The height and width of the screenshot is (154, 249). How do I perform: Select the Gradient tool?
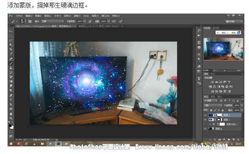click(11, 81)
